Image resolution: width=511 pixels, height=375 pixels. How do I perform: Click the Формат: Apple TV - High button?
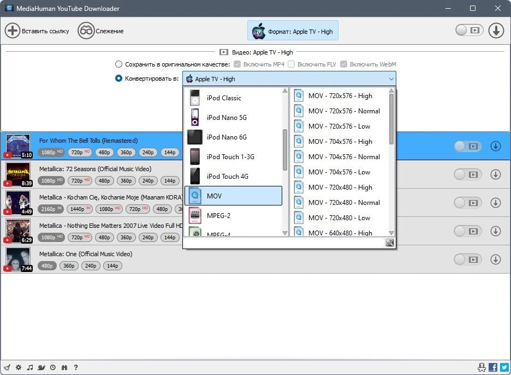click(x=293, y=31)
